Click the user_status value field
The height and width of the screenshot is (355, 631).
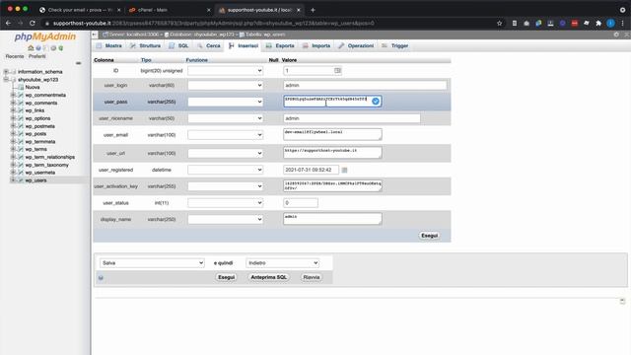tap(301, 203)
